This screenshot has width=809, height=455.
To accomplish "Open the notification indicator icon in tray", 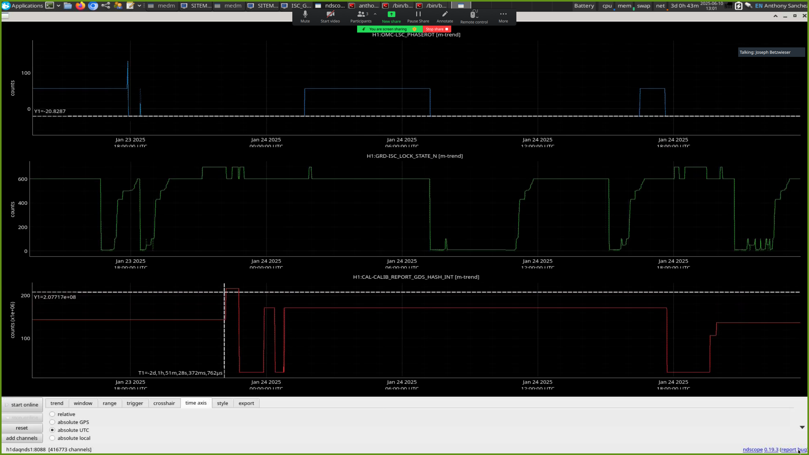I will [728, 6].
